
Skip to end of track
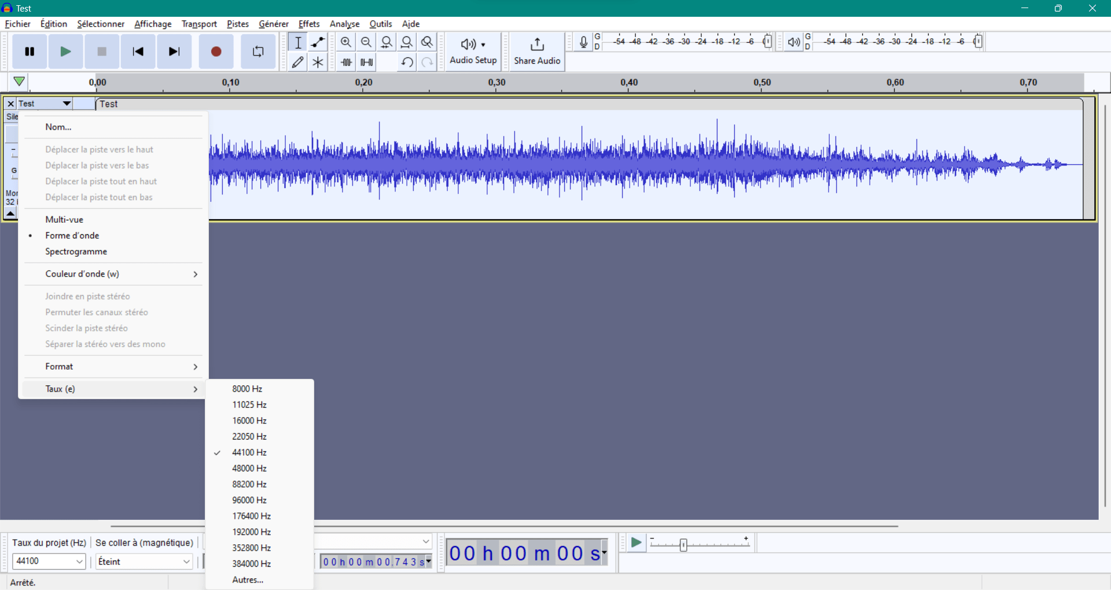(174, 51)
